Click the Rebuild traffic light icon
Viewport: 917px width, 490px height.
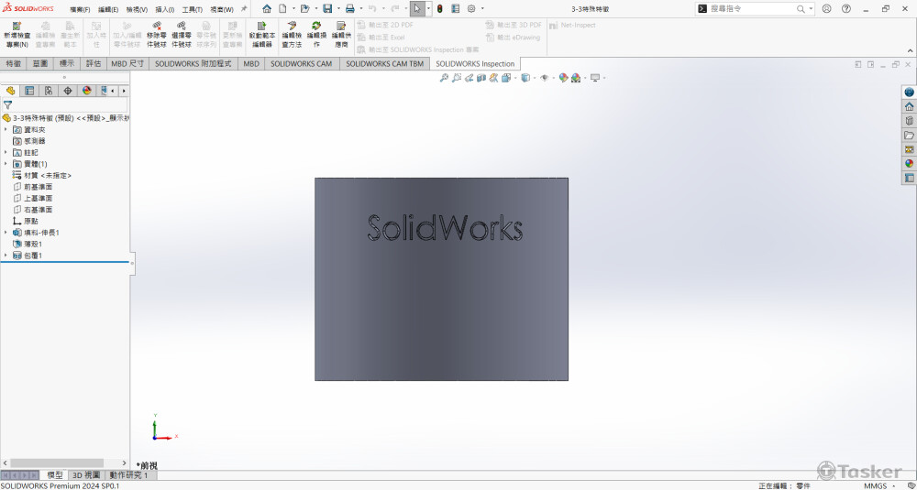point(439,8)
